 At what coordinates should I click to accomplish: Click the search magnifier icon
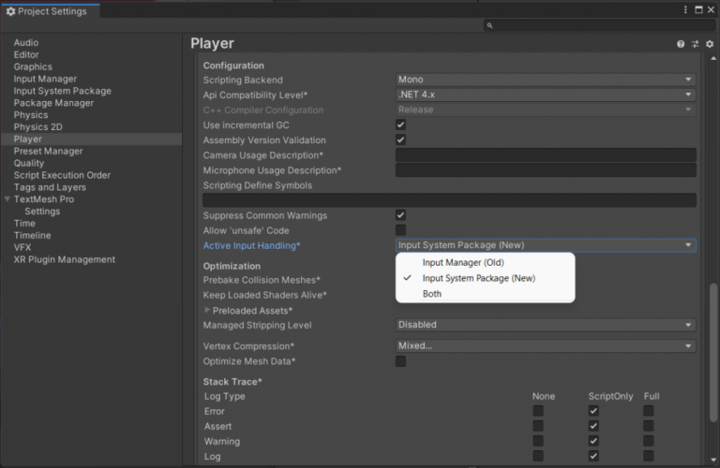pos(490,25)
